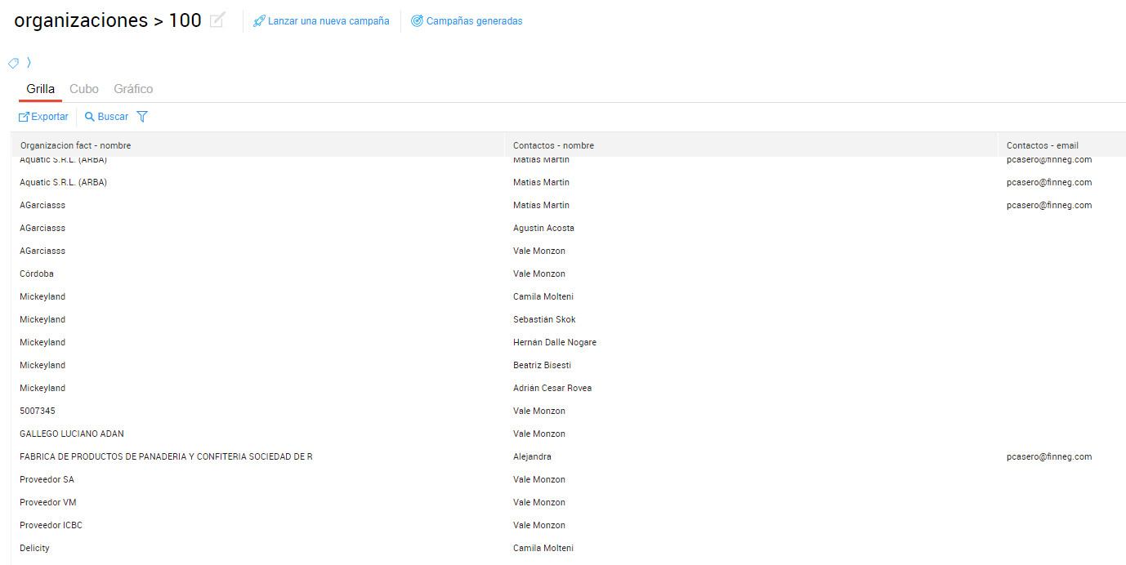The width and height of the screenshot is (1126, 565).
Task: Select the Córdoba organization cell
Action: [x=37, y=274]
